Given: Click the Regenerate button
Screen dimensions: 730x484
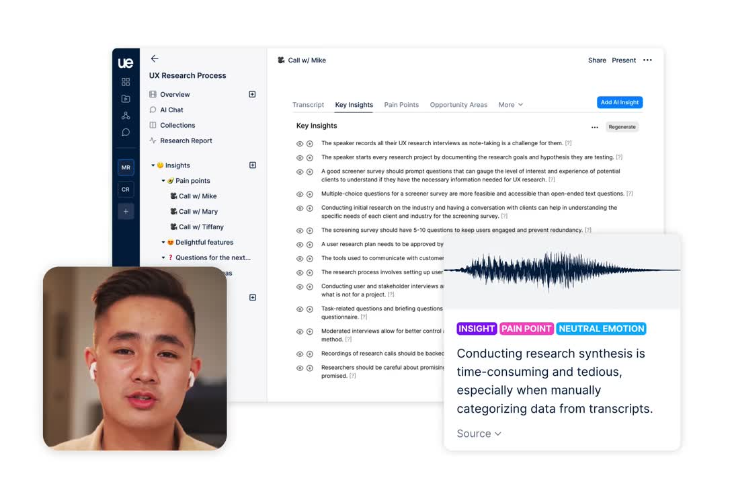Looking at the screenshot, I should (x=622, y=127).
